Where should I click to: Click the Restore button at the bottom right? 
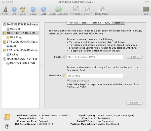[x=134, y=103]
